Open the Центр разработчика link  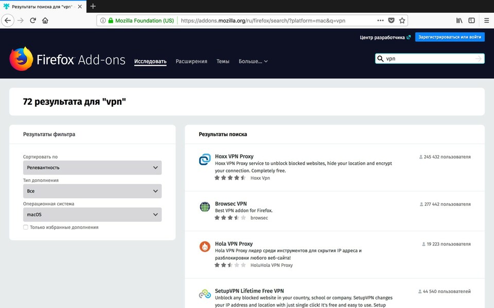(x=382, y=37)
